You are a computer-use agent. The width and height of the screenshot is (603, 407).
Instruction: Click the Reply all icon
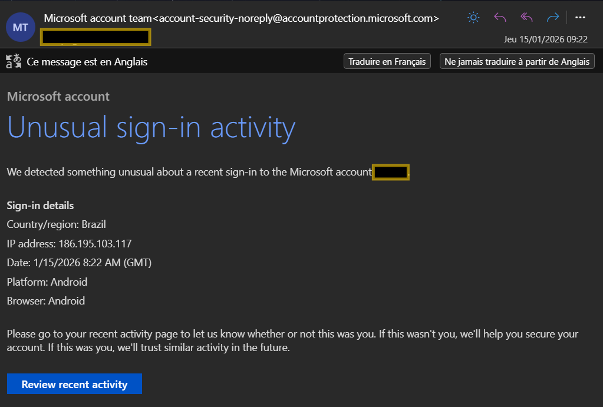pyautogui.click(x=526, y=18)
